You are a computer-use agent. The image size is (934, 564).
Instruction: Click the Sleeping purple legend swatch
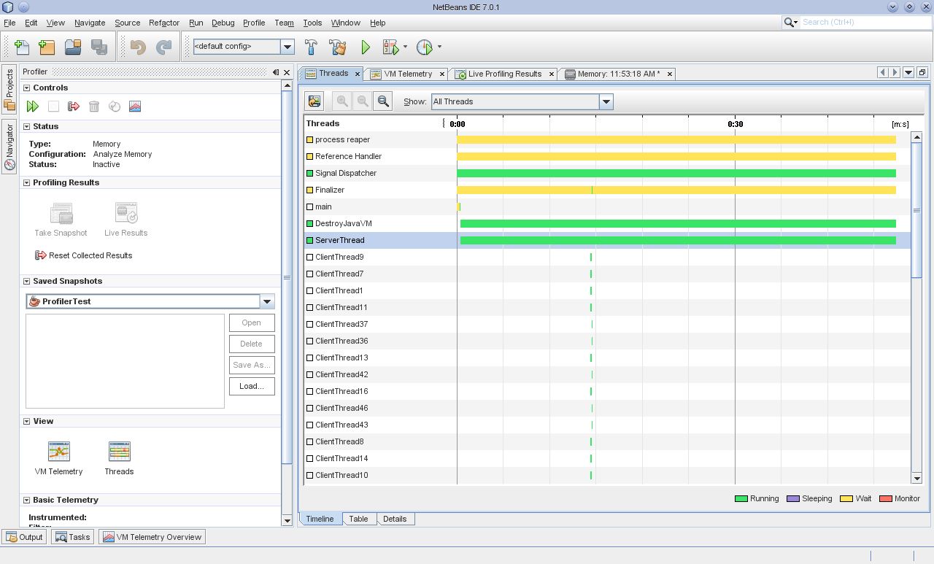[x=793, y=498]
